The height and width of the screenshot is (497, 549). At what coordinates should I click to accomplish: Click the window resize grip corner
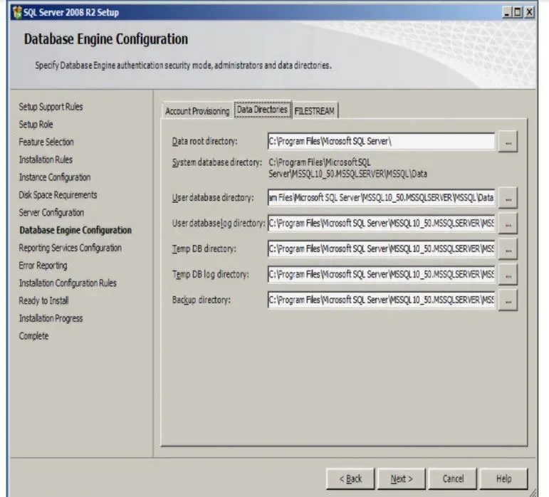click(533, 493)
